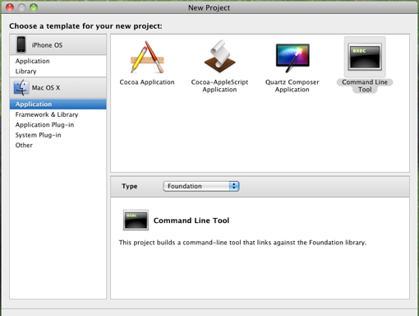Click the green zoom button in the title bar
Image resolution: width=419 pixels, height=316 pixels.
pyautogui.click(x=34, y=7)
